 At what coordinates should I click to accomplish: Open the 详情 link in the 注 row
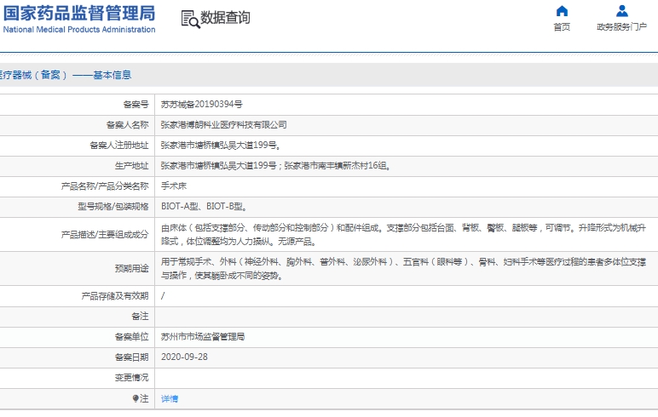(170, 398)
